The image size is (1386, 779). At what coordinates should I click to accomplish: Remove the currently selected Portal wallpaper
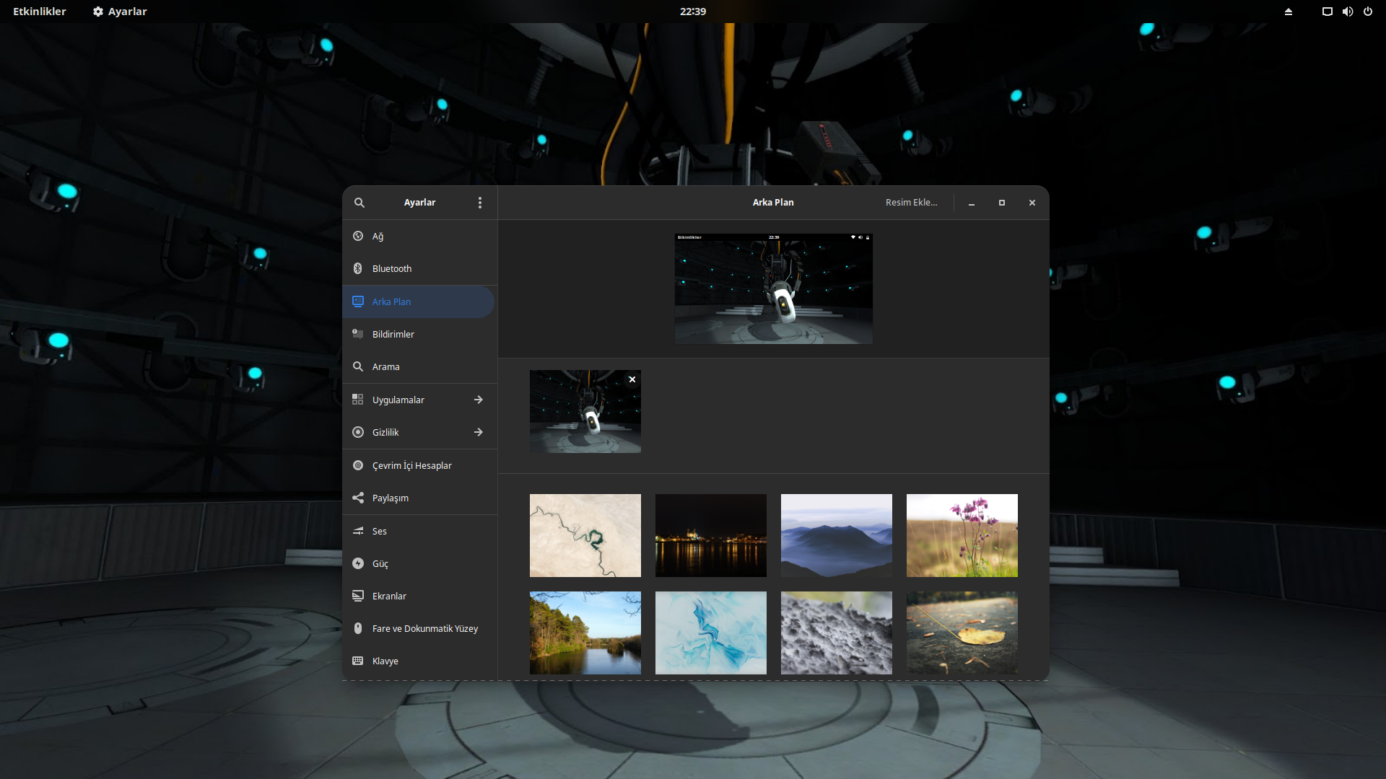point(631,379)
